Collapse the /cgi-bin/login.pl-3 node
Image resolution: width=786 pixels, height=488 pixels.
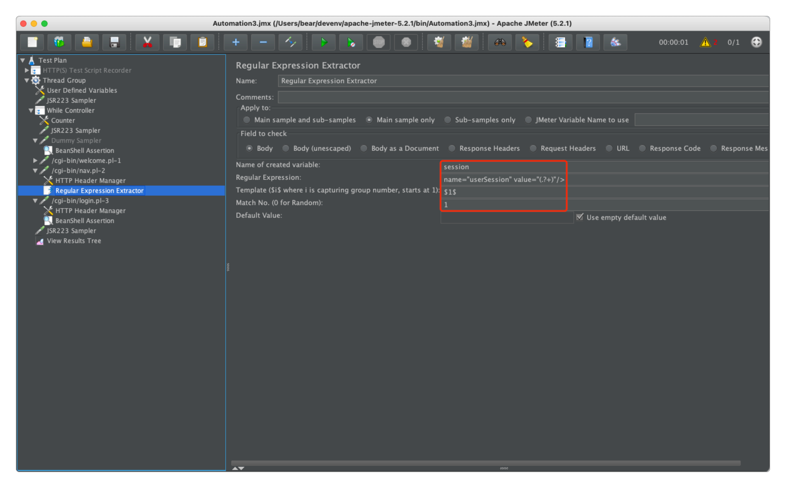35,201
